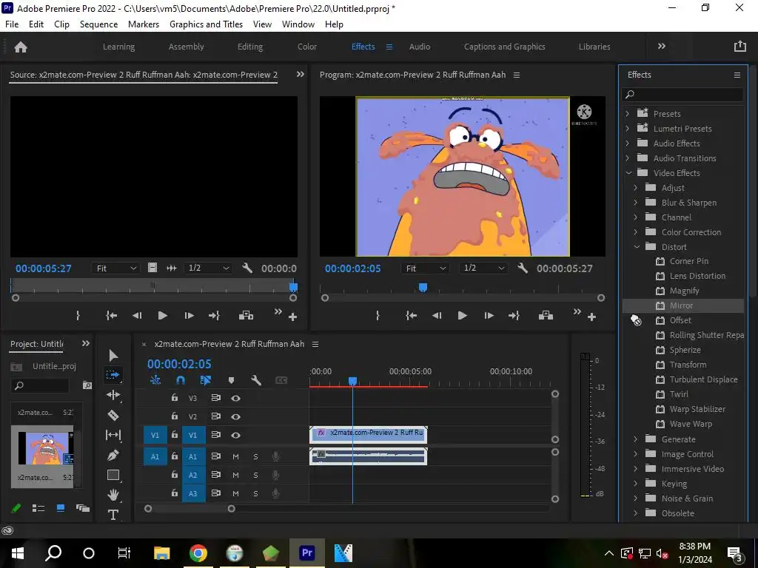The image size is (758, 568).
Task: Expand the Audio Effects folder
Action: [628, 143]
